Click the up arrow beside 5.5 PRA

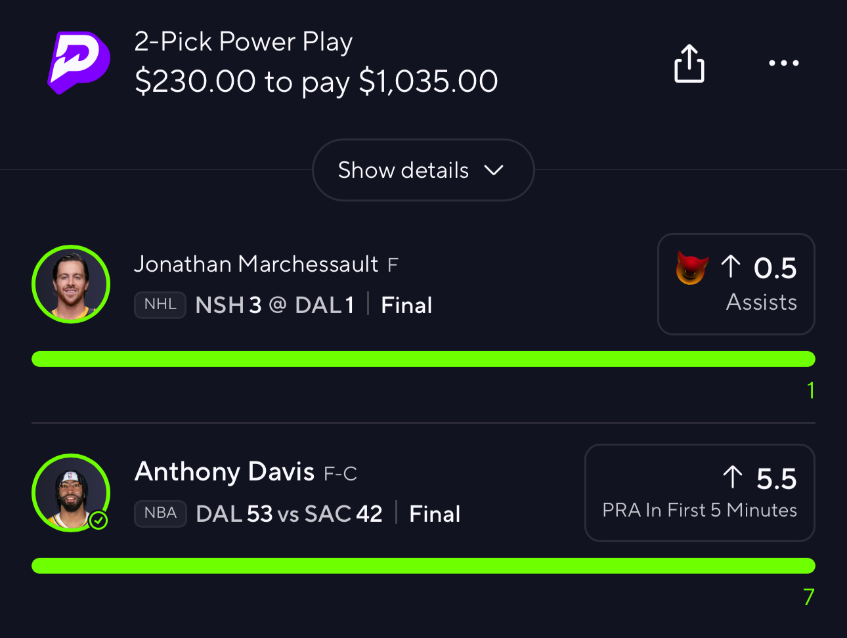pos(733,477)
